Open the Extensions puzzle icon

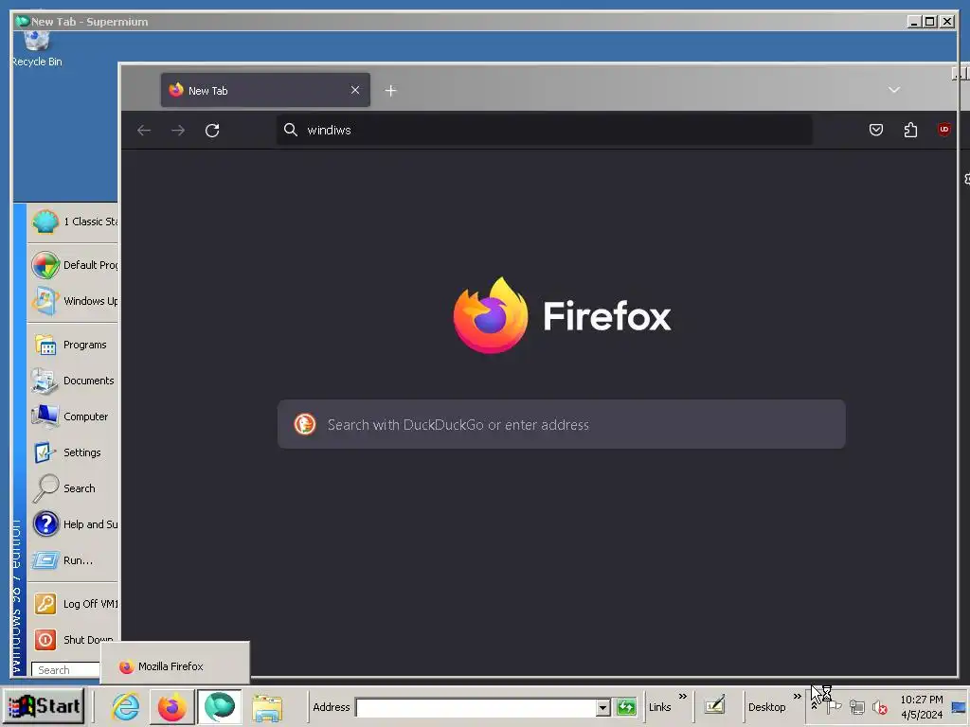(910, 130)
